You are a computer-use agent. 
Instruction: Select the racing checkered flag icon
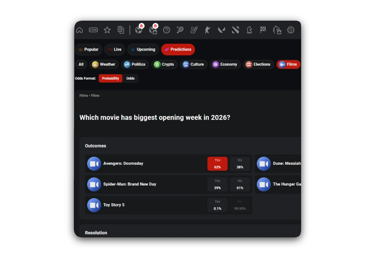[x=263, y=30]
